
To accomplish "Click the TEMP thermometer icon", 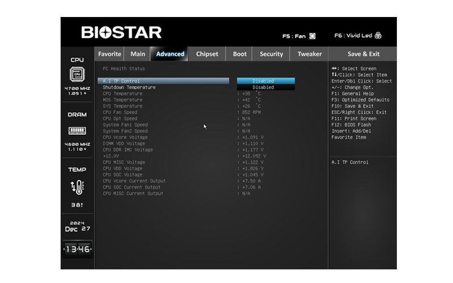I will coord(77,187).
